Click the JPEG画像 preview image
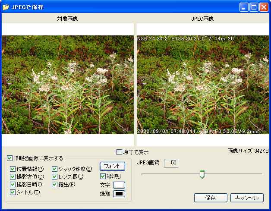The image size is (271, 211). [202, 85]
